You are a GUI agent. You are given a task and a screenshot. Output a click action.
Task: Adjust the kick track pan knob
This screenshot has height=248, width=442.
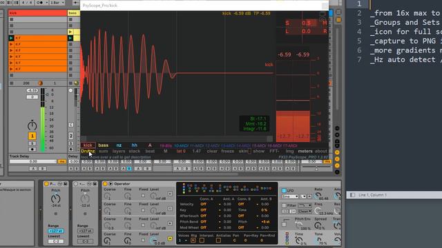[x=32, y=125]
